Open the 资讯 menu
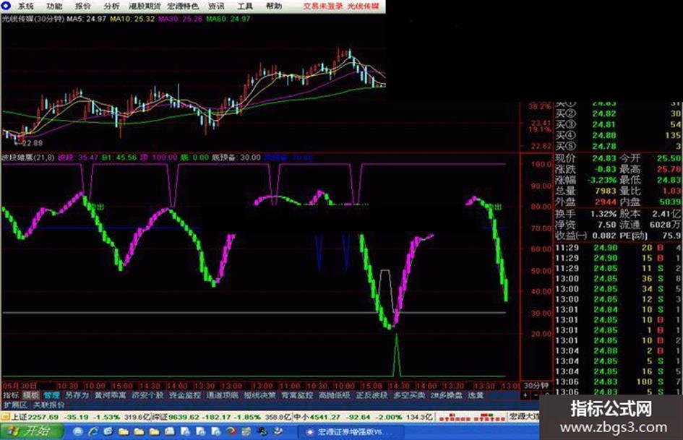The width and height of the screenshot is (683, 440). click(x=216, y=6)
